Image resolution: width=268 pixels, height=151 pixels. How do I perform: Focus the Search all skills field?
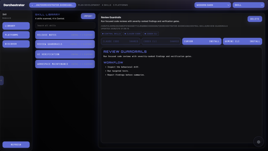(x=65, y=25)
